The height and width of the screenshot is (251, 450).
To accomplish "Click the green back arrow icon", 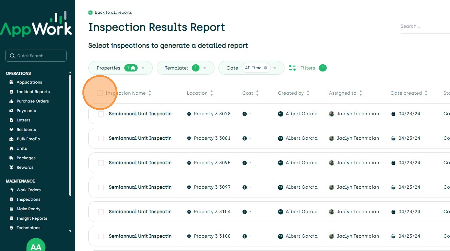I will point(91,12).
